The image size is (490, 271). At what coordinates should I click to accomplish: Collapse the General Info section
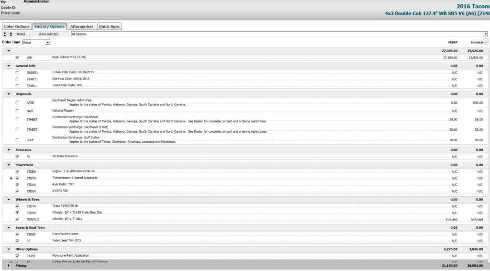(x=9, y=66)
